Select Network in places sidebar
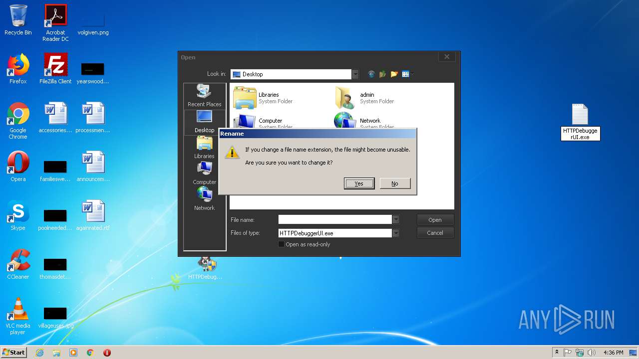Viewport: 639px width, 359px height. 204,199
